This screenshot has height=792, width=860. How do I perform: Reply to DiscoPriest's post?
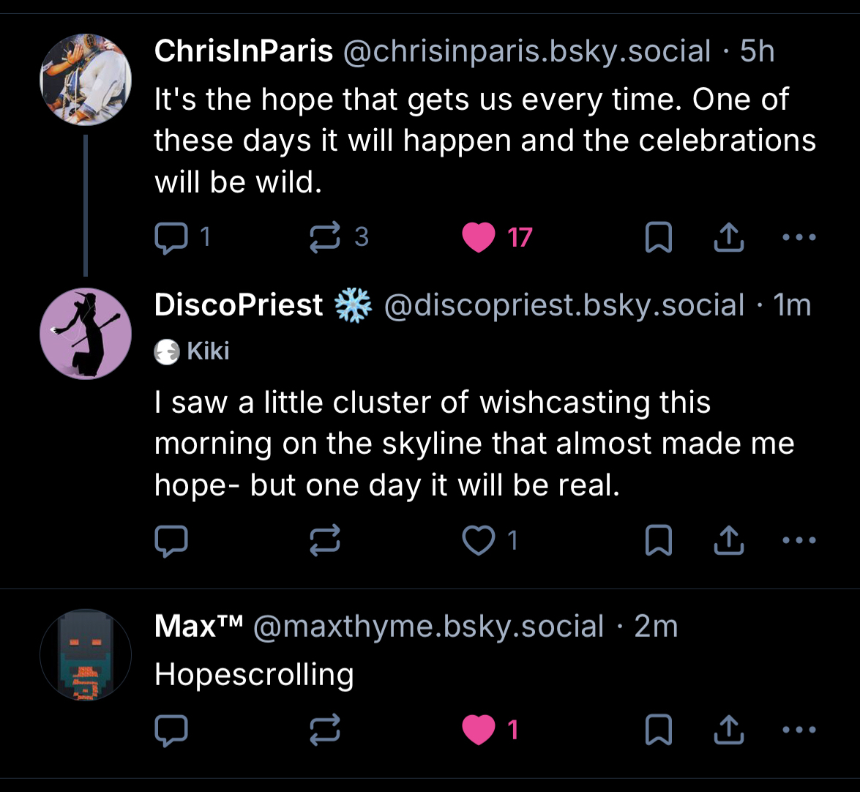171,541
